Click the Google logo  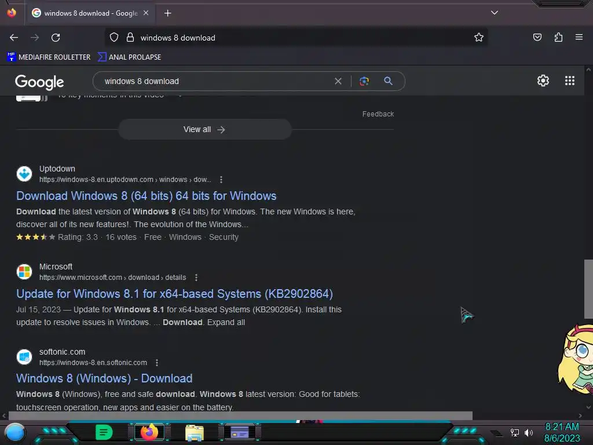tap(39, 82)
